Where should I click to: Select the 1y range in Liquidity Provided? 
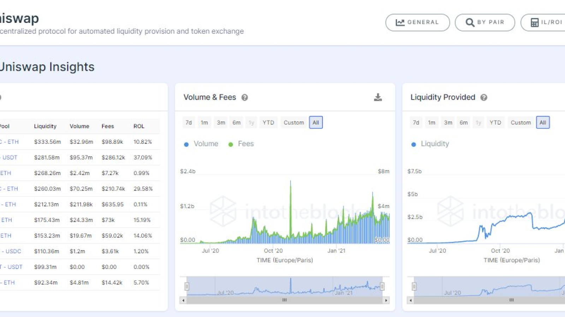(x=478, y=123)
